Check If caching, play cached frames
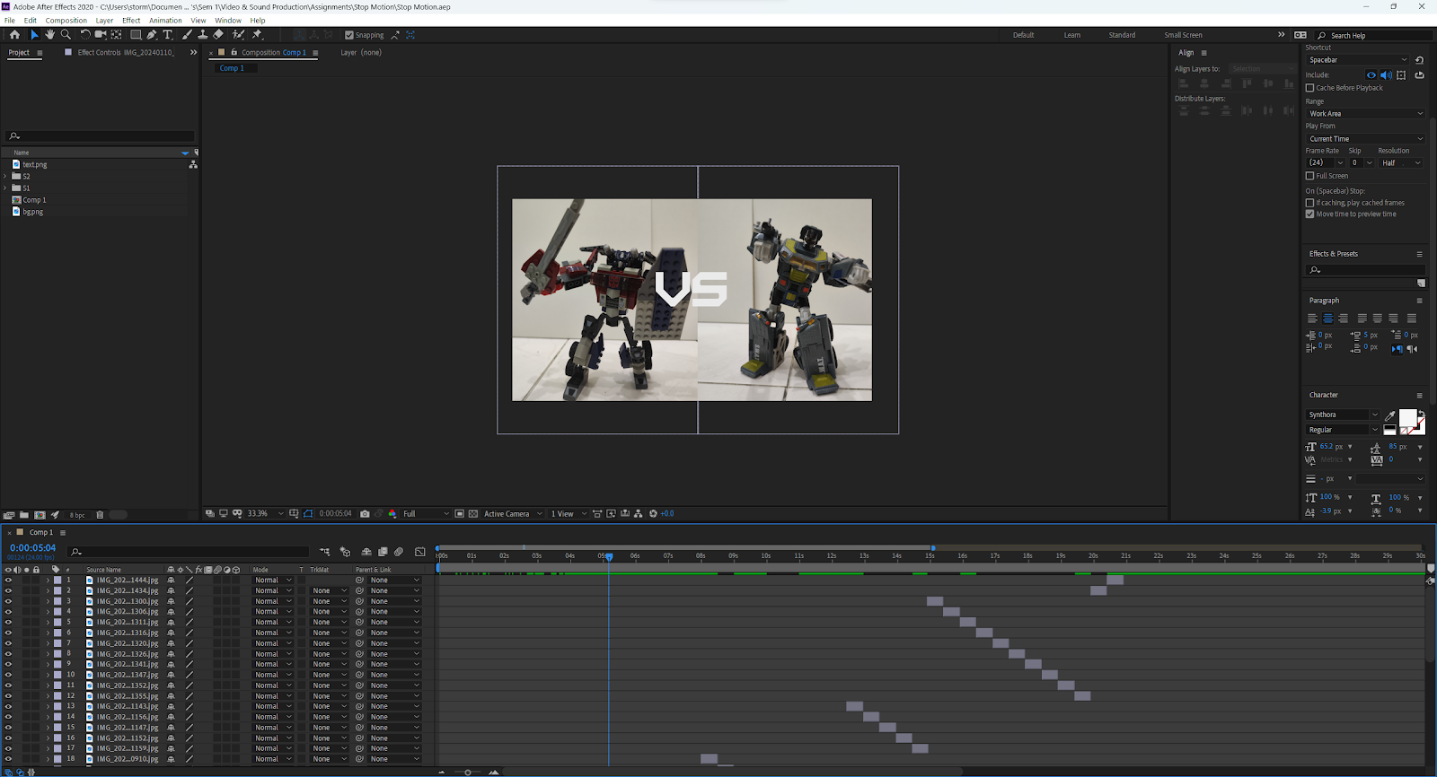The image size is (1437, 777). (x=1309, y=203)
